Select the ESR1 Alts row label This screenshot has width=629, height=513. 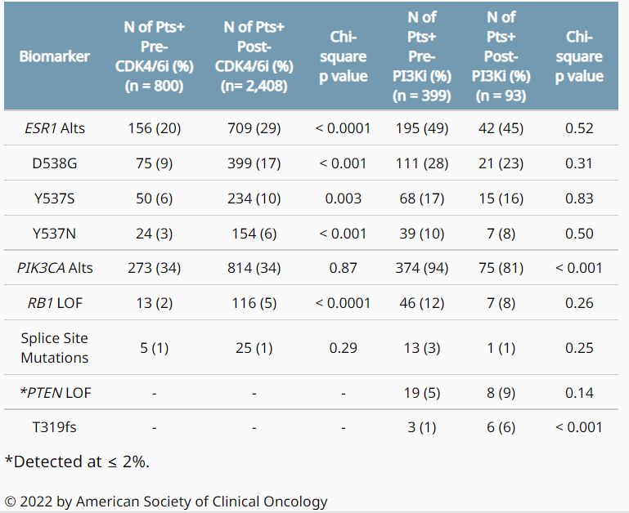coord(55,128)
